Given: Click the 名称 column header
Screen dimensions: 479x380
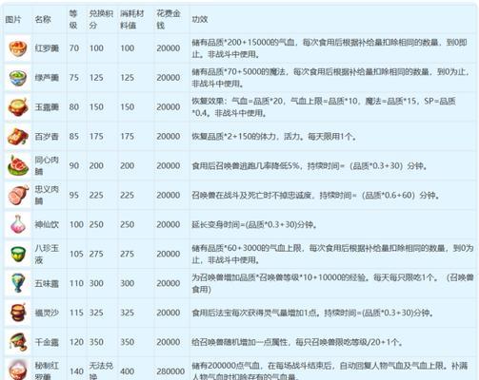Looking at the screenshot, I should pos(43,19).
